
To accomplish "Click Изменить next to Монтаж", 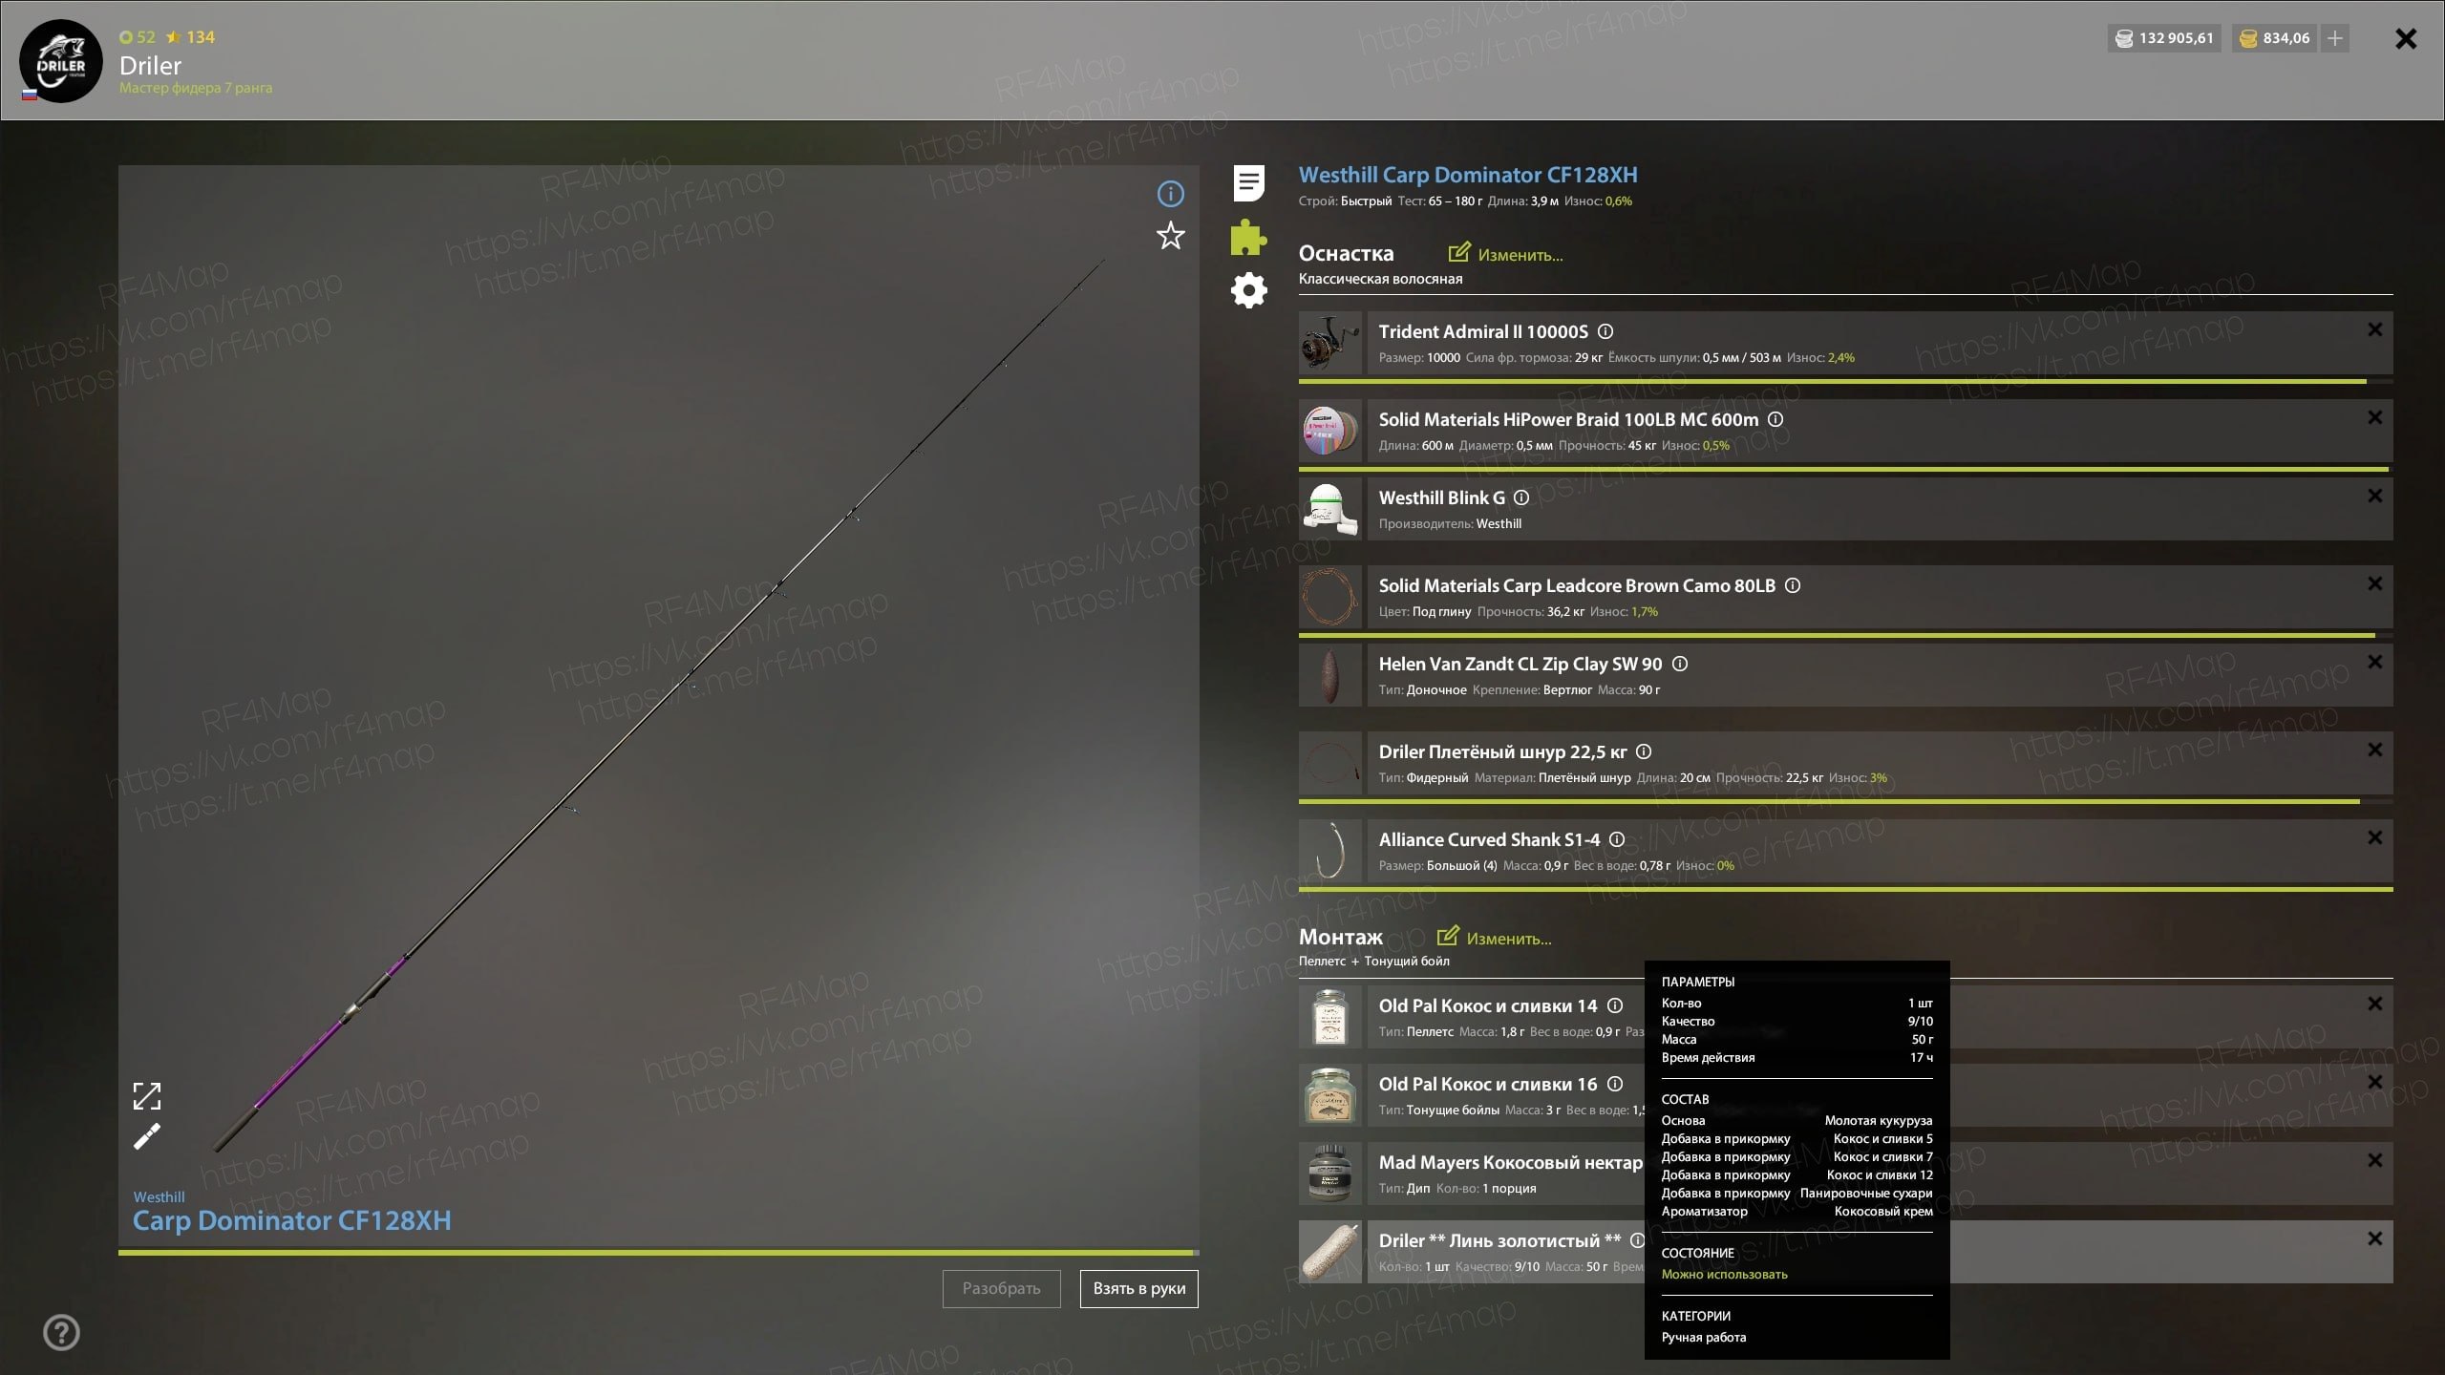I will coord(1494,938).
